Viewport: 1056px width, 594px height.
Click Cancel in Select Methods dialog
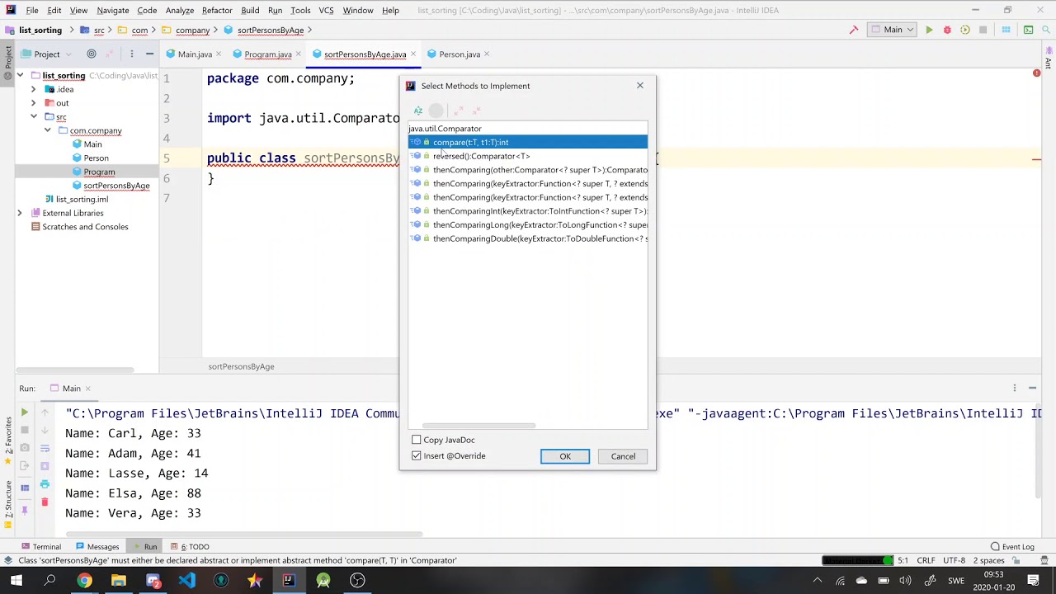pos(623,456)
